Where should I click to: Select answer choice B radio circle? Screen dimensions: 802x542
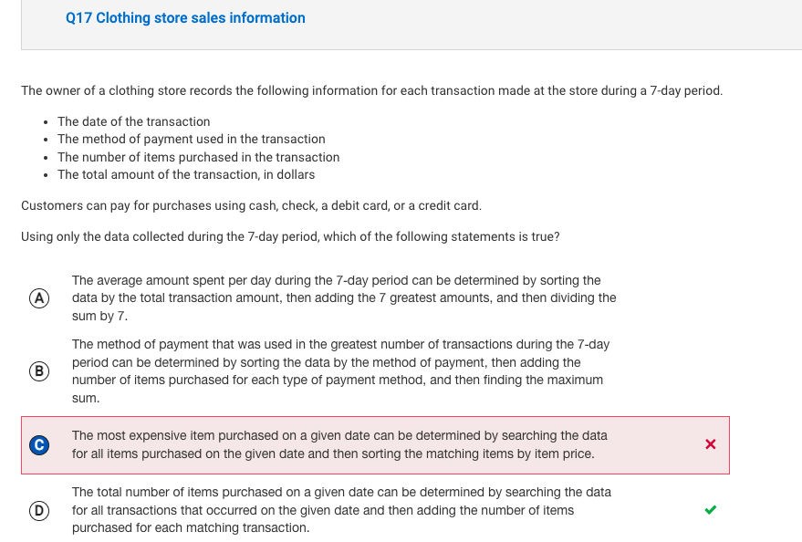click(39, 371)
